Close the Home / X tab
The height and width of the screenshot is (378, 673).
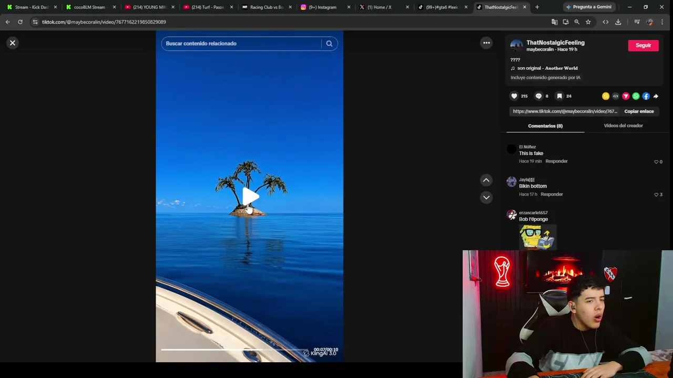(x=407, y=7)
